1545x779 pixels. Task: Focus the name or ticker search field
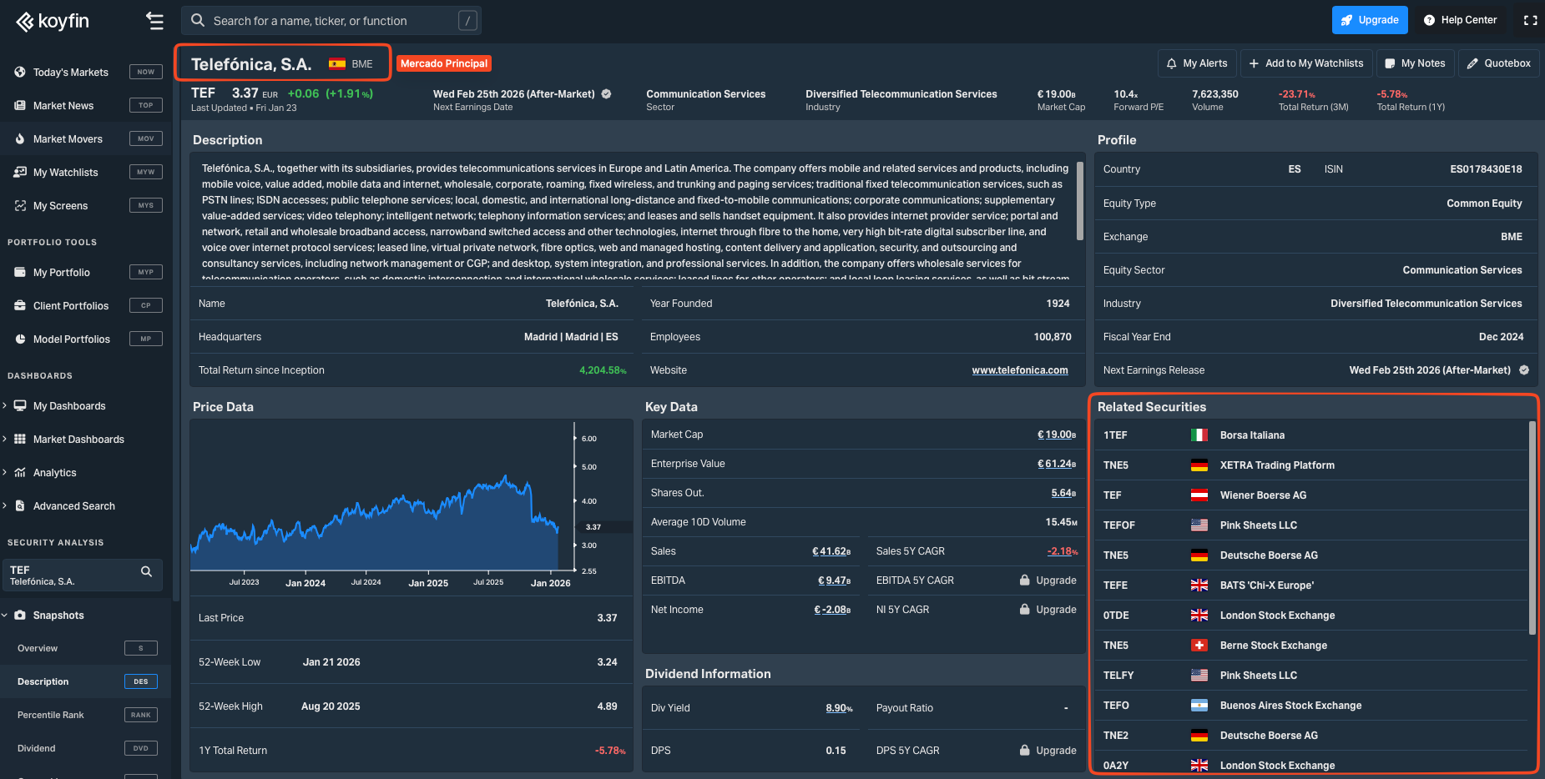(331, 21)
